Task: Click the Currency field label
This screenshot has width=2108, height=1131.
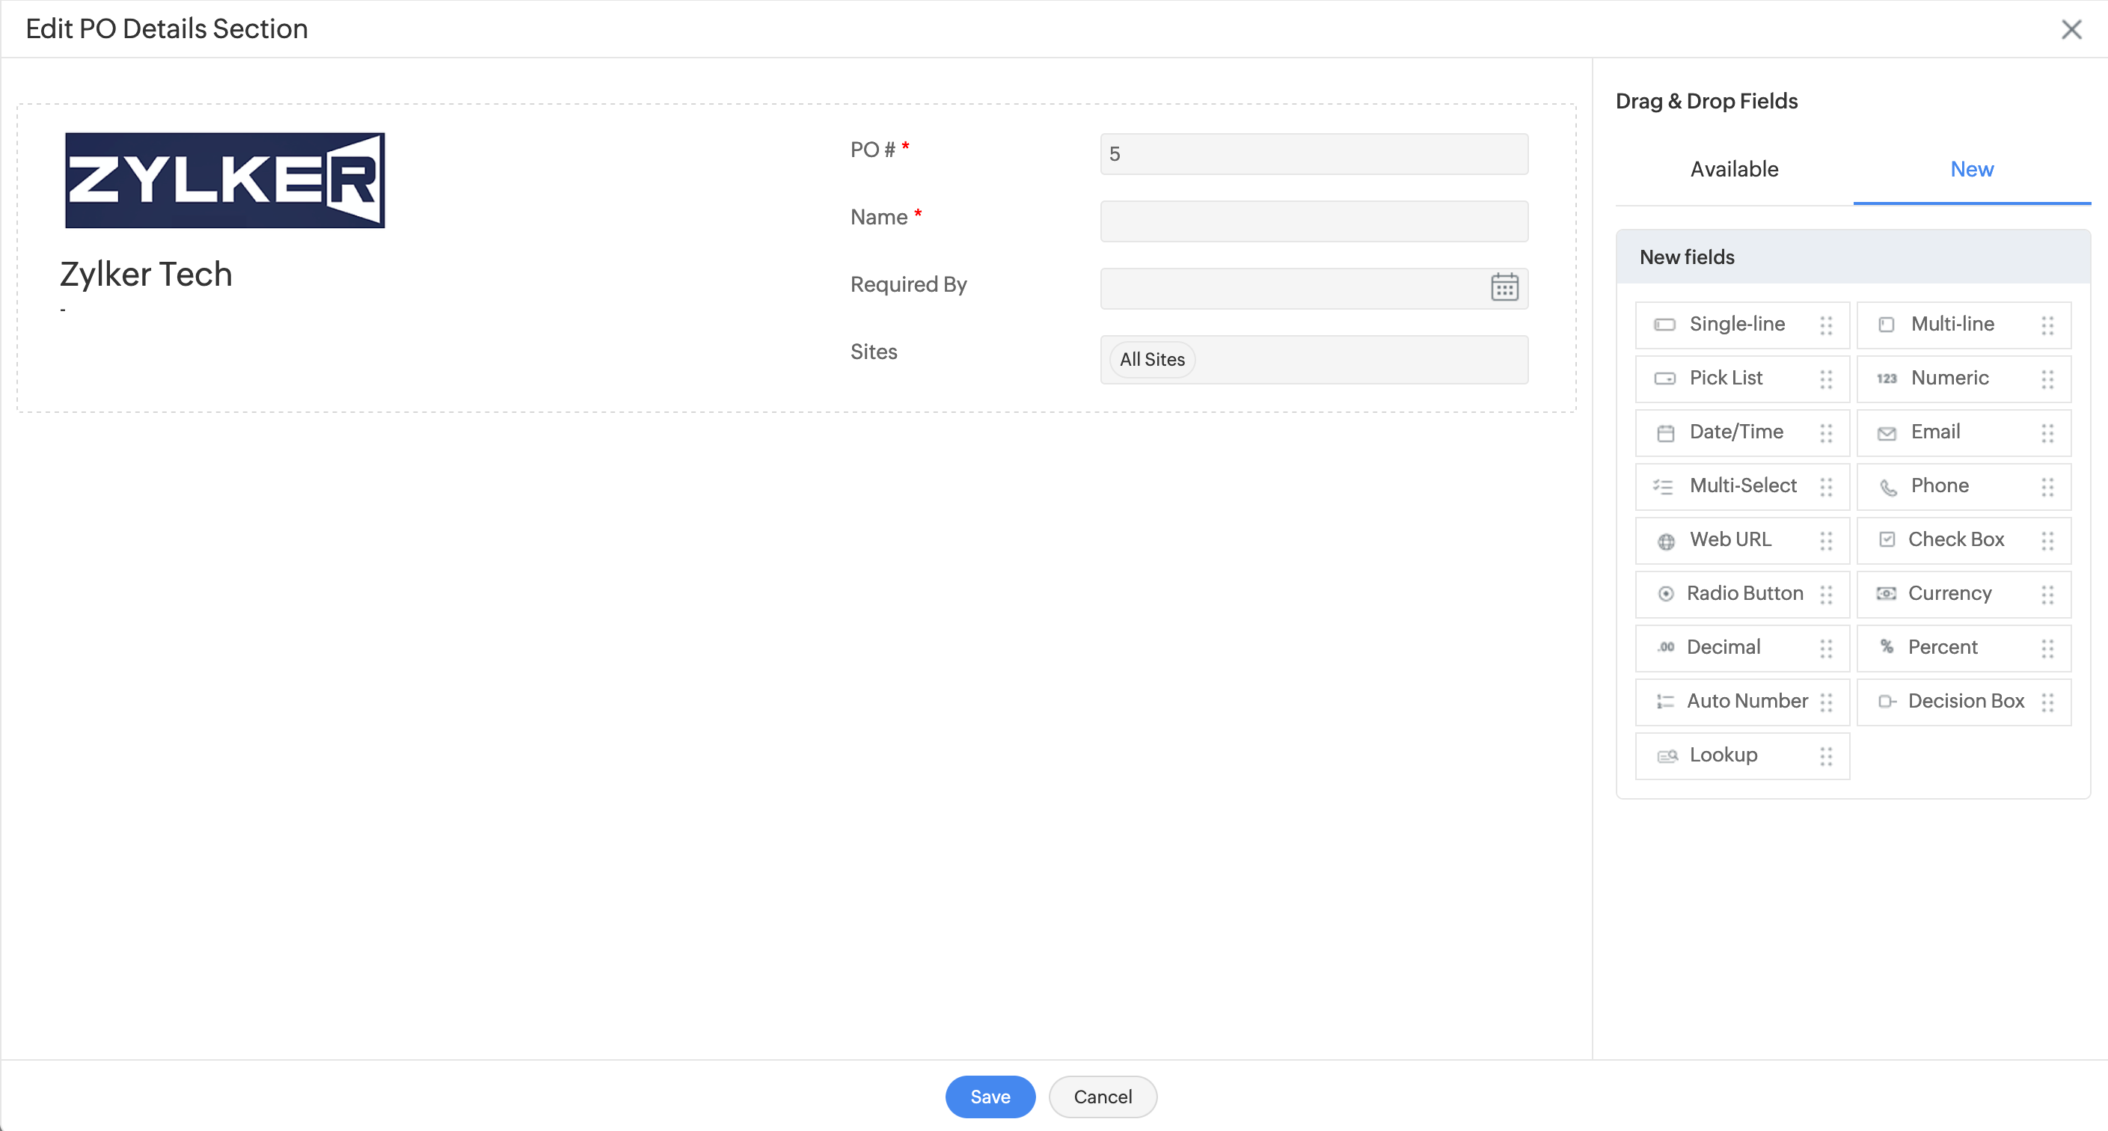Action: [1949, 592]
